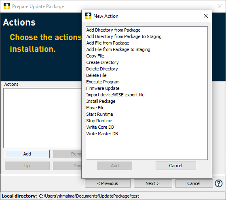Select Add Directory from Package to Staging
Image resolution: width=226 pixels, height=200 pixels.
click(124, 36)
